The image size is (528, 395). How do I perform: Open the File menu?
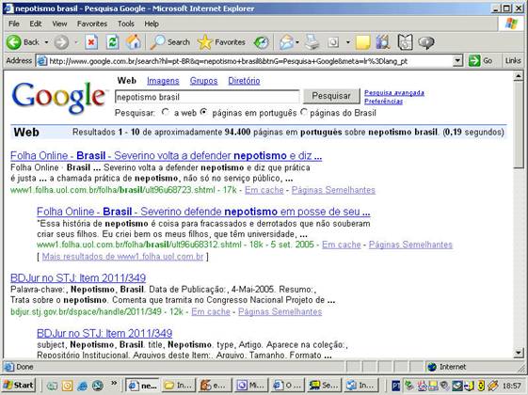click(14, 24)
